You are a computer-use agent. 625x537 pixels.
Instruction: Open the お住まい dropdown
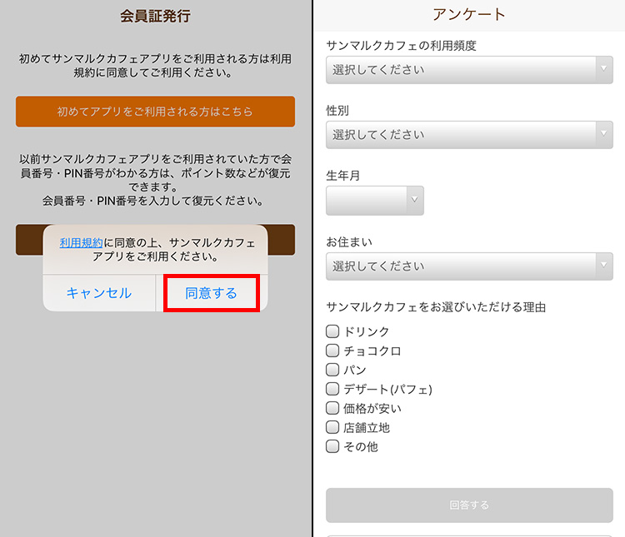469,266
